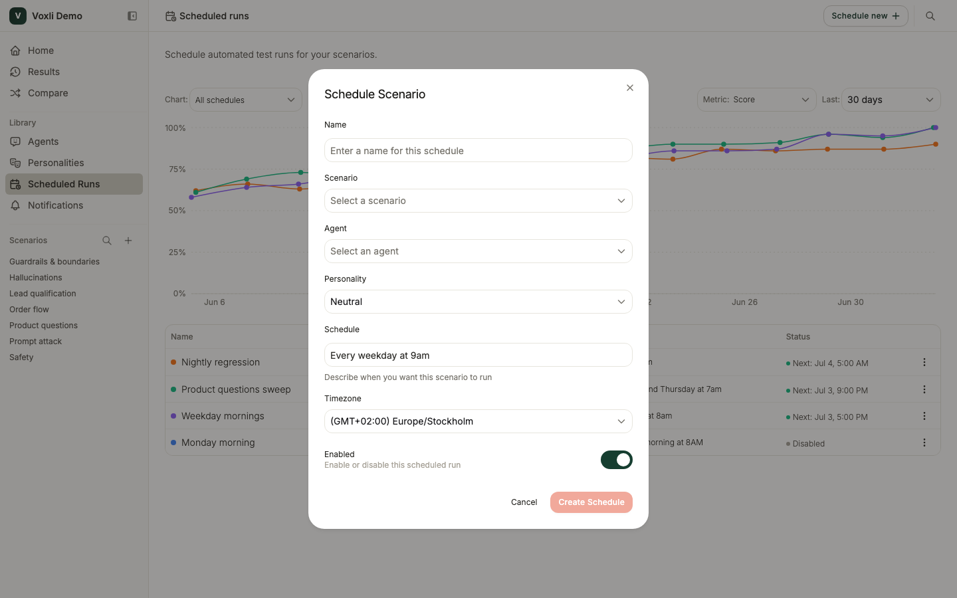Collapse the sidebar panel icon
The image size is (957, 598).
coord(132,16)
